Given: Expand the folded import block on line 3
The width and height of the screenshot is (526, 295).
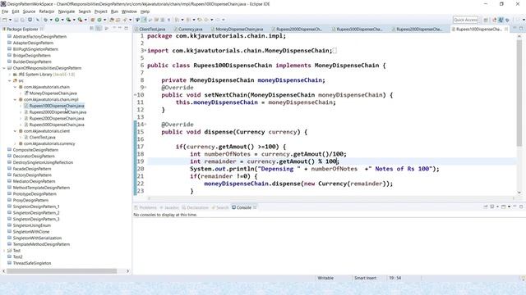Looking at the screenshot, I should pos(145,51).
